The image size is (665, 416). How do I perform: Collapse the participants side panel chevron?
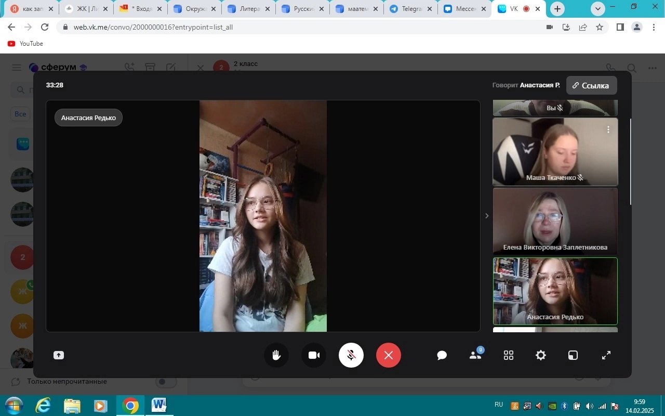point(487,216)
